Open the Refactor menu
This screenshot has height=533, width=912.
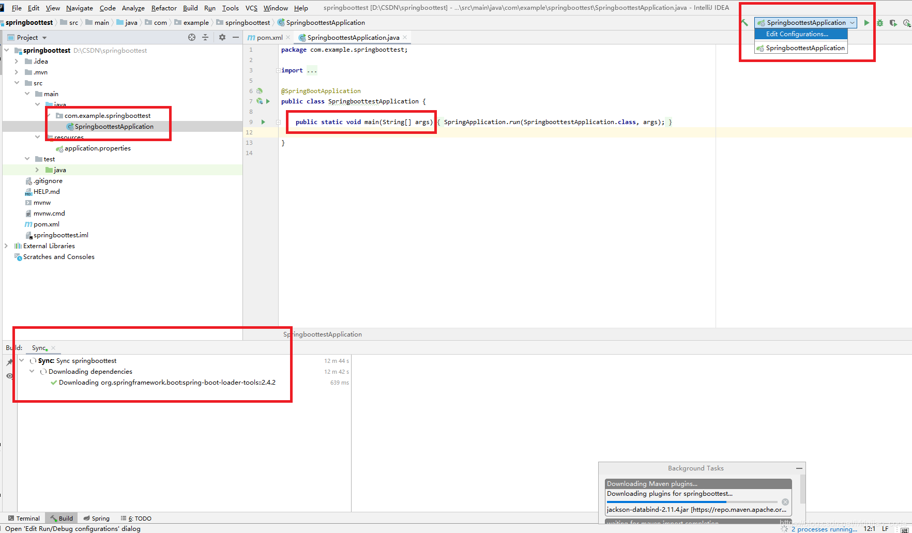[x=164, y=8]
